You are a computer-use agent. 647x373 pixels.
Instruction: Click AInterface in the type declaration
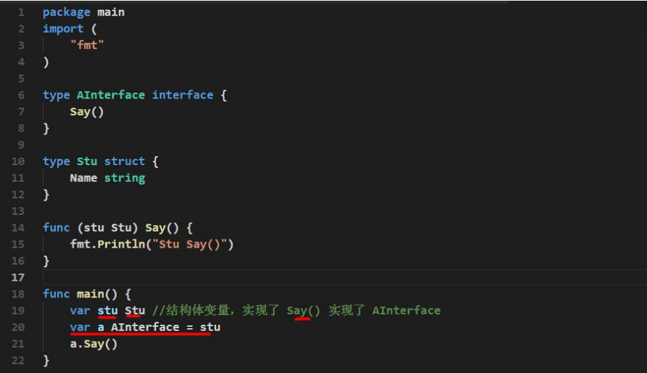click(x=111, y=95)
